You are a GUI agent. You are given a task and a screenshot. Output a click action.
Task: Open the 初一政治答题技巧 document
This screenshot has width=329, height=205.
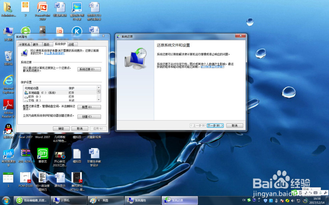42,181
